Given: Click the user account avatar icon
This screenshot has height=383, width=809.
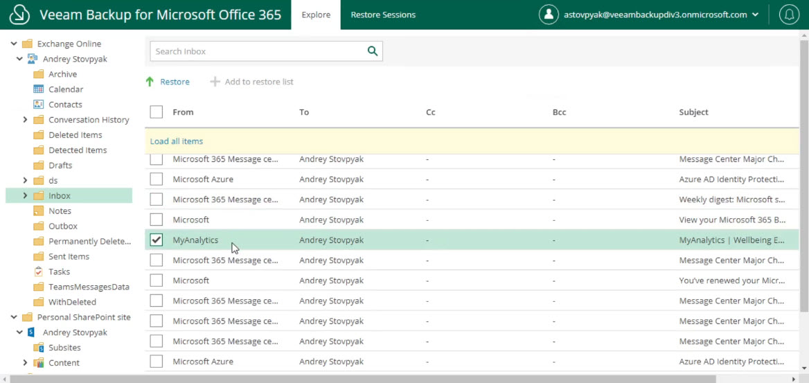Looking at the screenshot, I should 549,15.
